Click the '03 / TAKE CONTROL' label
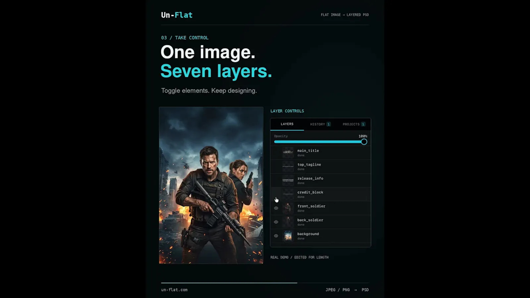Screen dimensions: 530x298 [x=185, y=38]
